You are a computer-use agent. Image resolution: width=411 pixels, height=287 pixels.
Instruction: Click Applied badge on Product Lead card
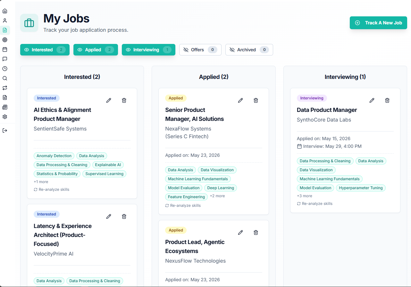click(x=176, y=230)
